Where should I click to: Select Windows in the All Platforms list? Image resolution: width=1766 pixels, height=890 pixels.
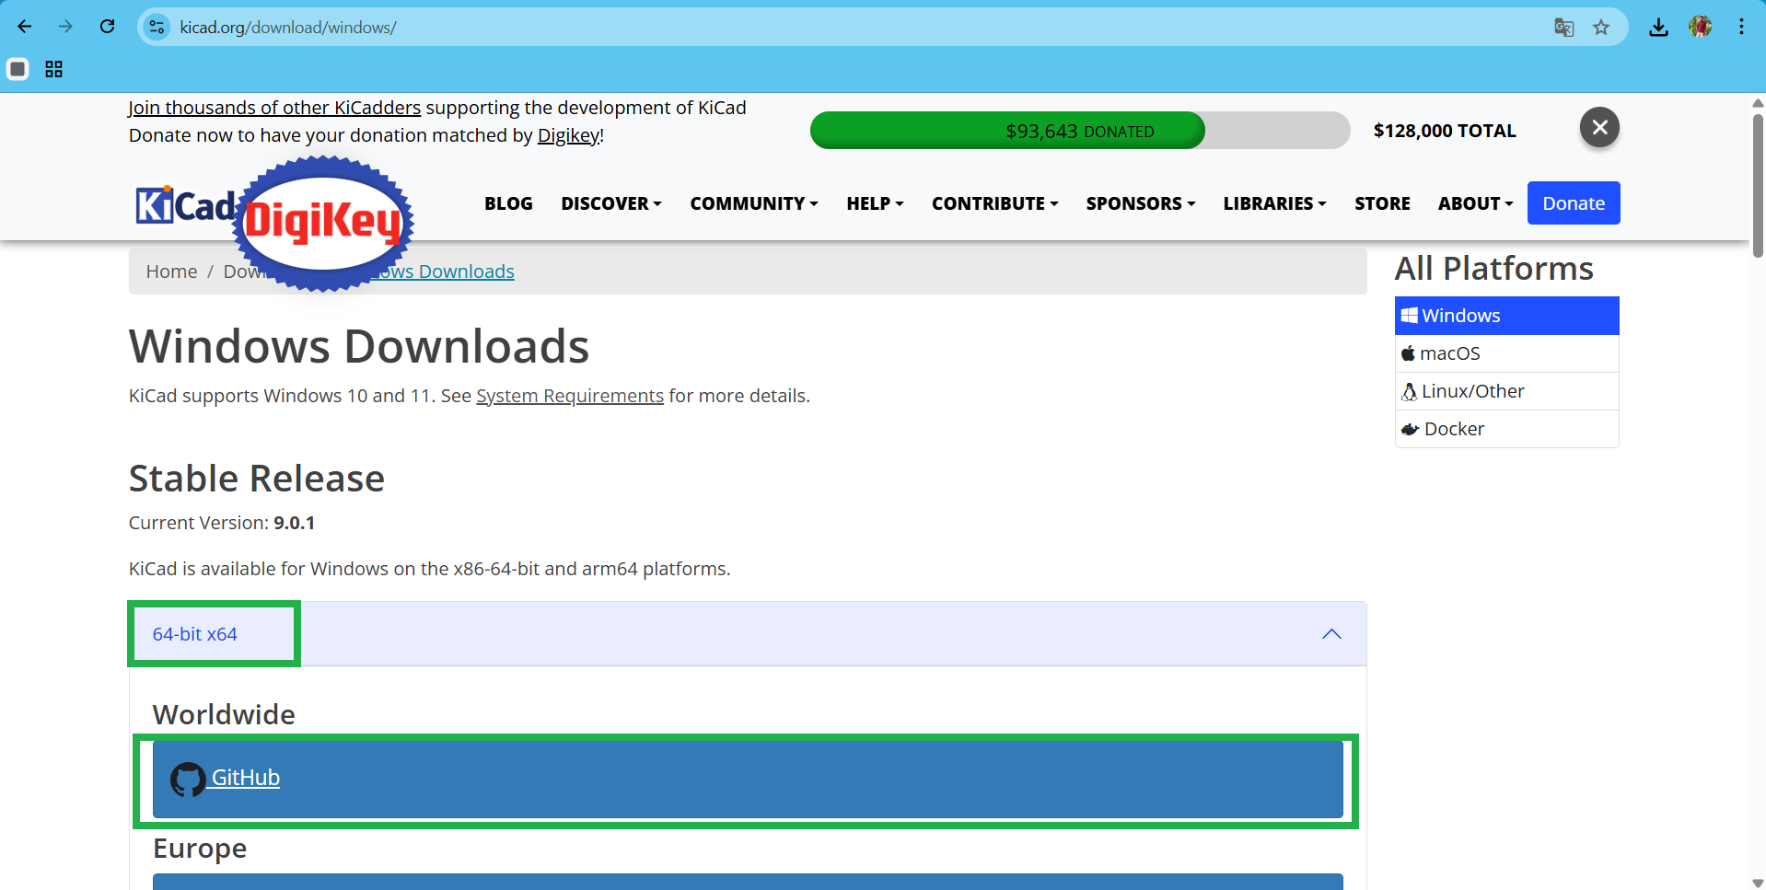pyautogui.click(x=1506, y=316)
